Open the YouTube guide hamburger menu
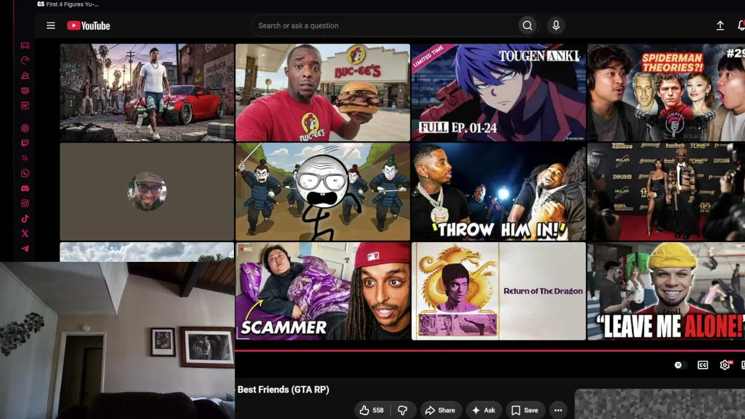Image resolution: width=745 pixels, height=419 pixels. pyautogui.click(x=51, y=26)
